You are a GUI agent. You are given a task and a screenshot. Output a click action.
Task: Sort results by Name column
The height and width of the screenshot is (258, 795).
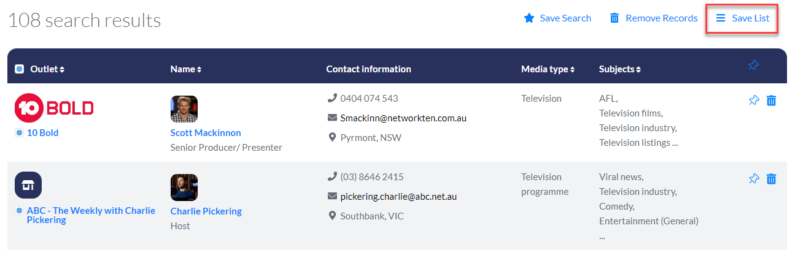(x=185, y=69)
